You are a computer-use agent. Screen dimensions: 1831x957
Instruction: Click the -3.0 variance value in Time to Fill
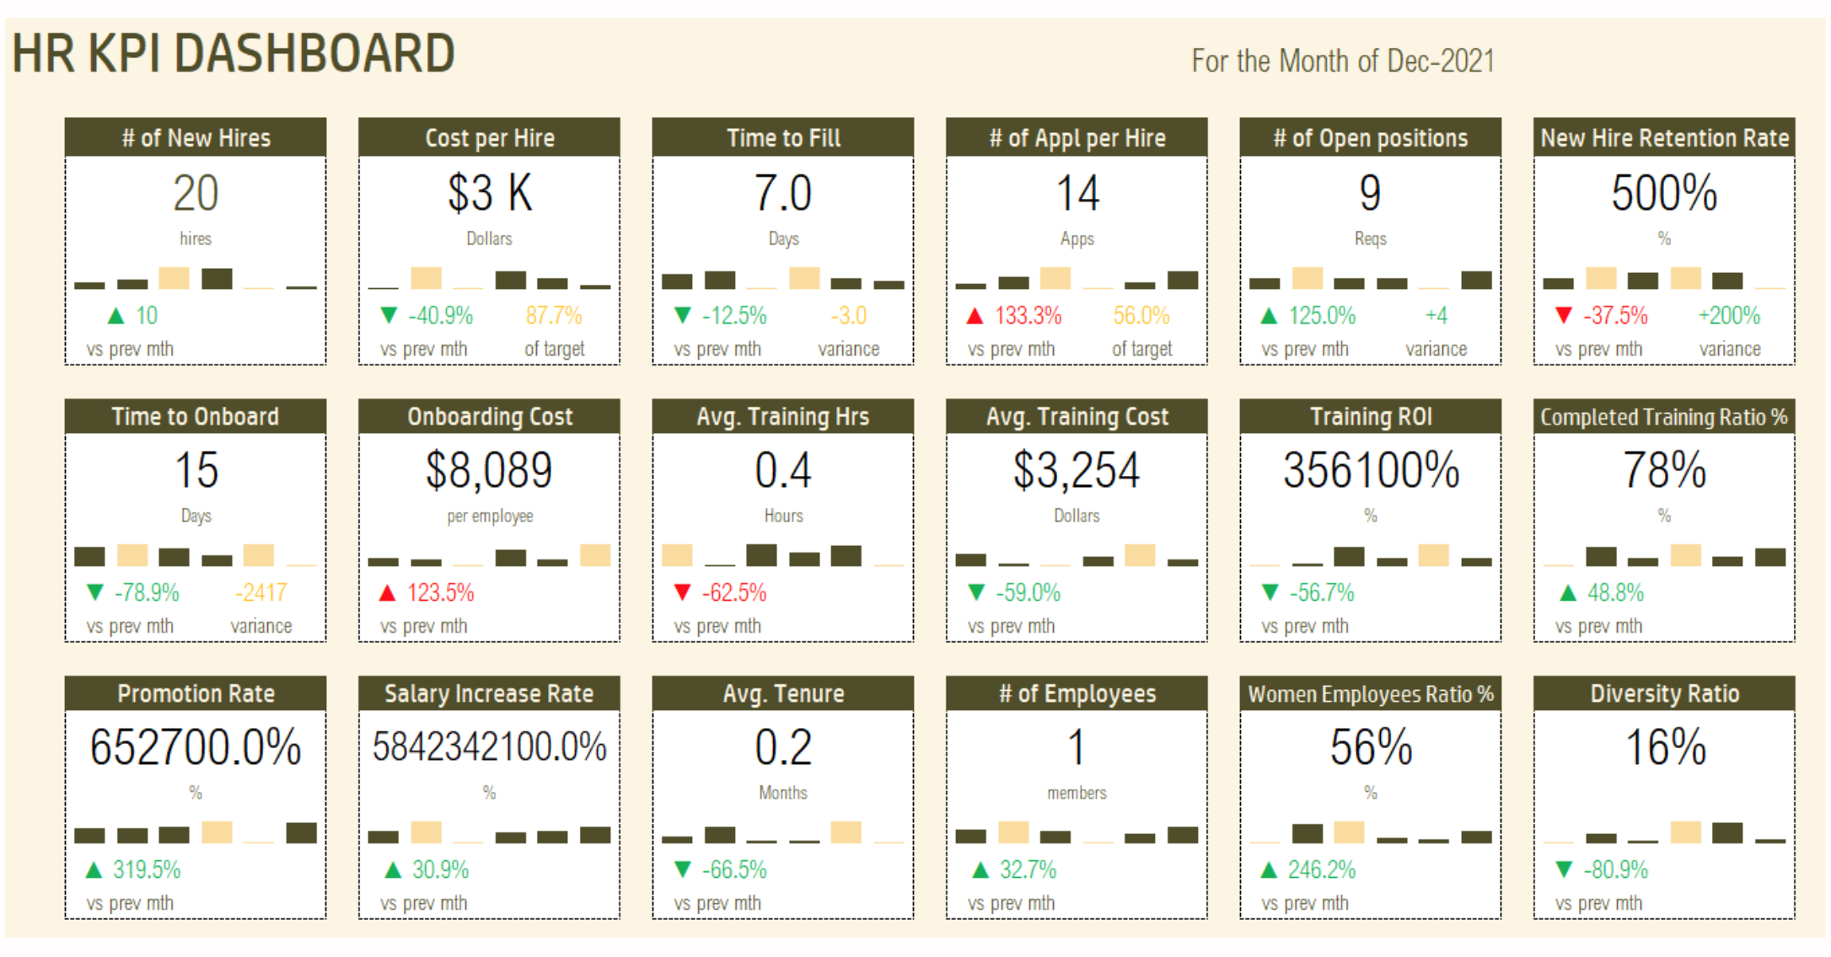848,316
